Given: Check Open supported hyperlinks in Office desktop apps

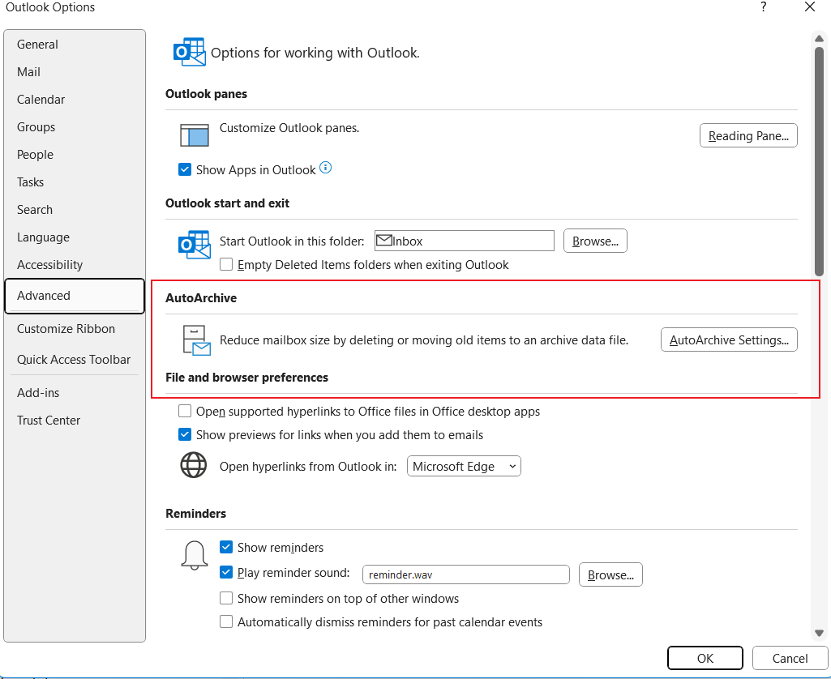Looking at the screenshot, I should (x=185, y=411).
